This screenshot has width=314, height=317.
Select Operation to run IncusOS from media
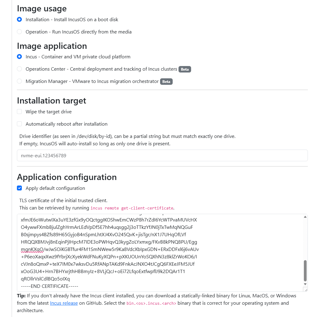point(19,32)
